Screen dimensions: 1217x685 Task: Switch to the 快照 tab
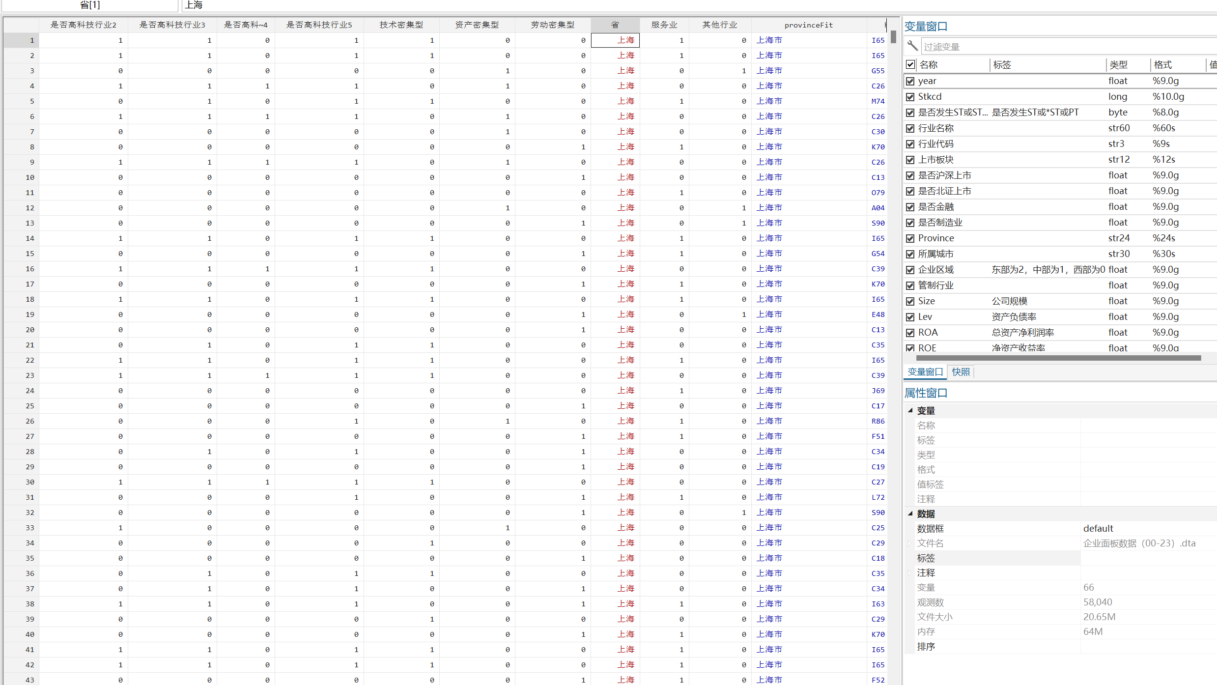(961, 372)
